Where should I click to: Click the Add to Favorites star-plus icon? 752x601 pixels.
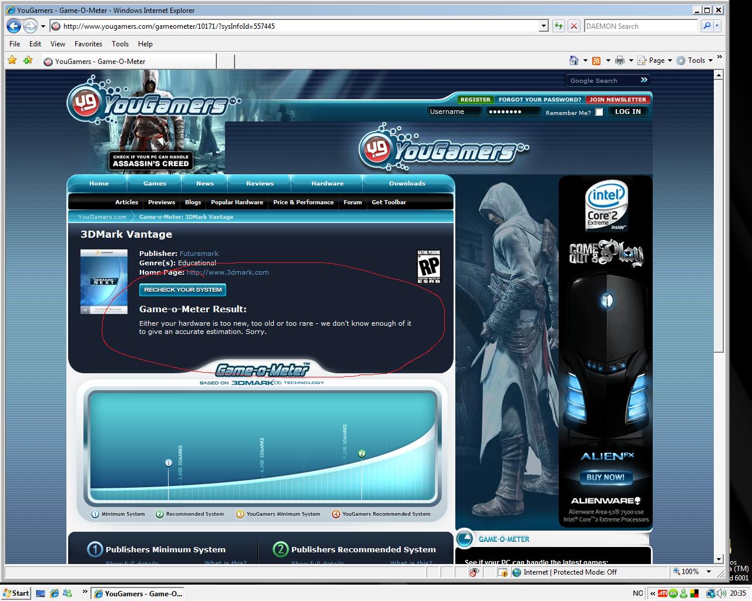tap(28, 60)
